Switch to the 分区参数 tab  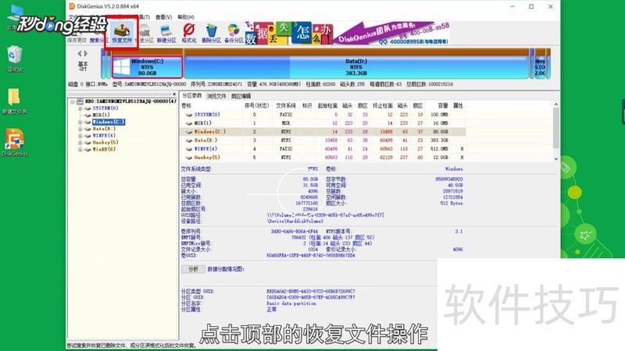pyautogui.click(x=192, y=95)
